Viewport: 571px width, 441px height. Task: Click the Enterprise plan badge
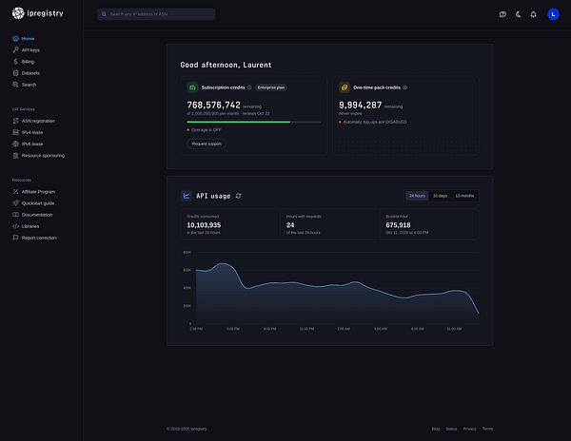pyautogui.click(x=271, y=87)
